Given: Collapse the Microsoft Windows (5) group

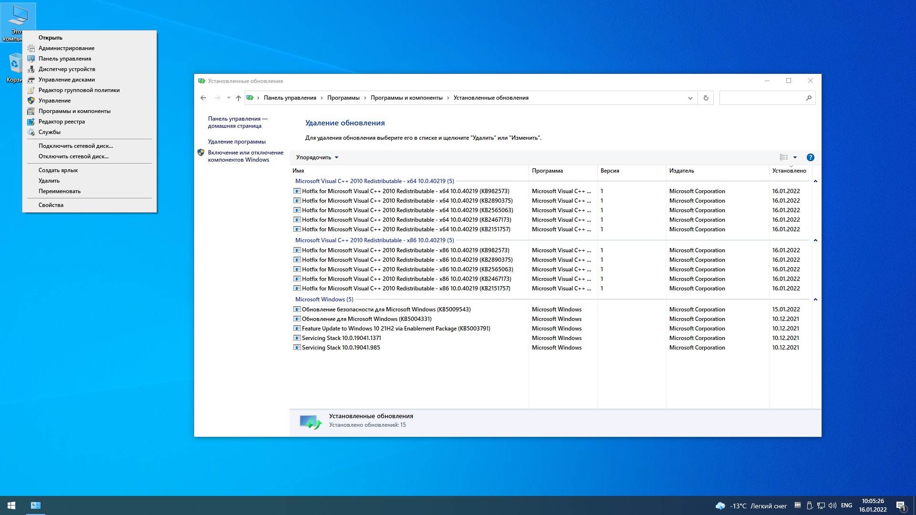Looking at the screenshot, I should 816,299.
